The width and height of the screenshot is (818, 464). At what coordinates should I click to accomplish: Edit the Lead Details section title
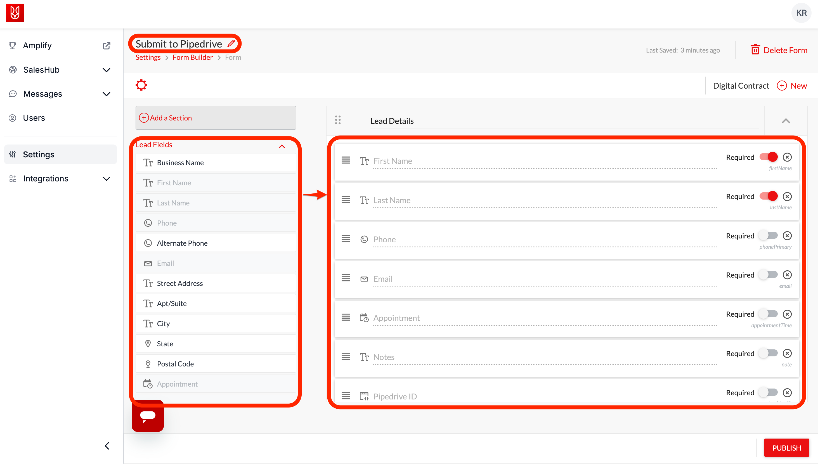[x=564, y=121]
